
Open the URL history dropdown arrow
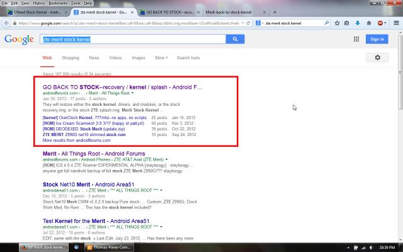point(243,23)
